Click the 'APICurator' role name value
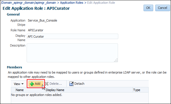This screenshot has height=104, width=171. [x=36, y=30]
